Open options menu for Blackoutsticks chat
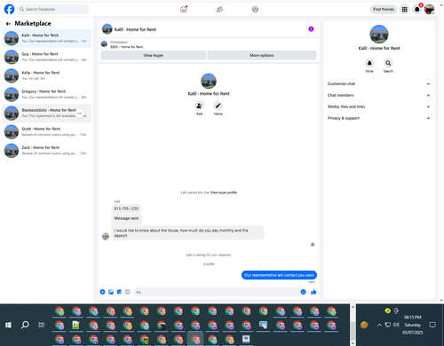 (80, 114)
